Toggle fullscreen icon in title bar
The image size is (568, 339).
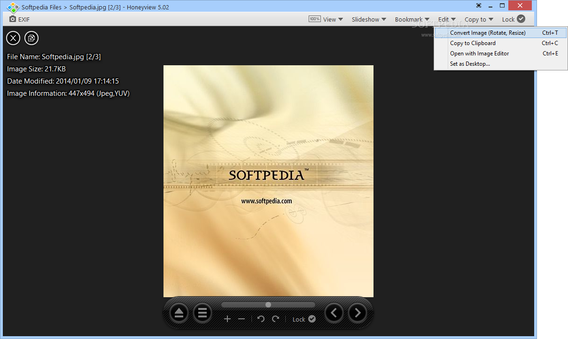point(479,6)
